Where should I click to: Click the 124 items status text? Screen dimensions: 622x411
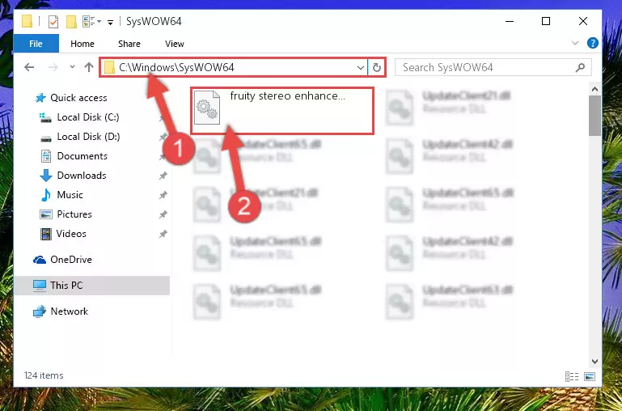click(x=44, y=375)
